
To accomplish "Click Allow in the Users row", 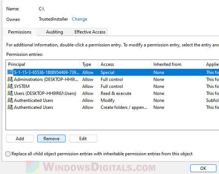I will click(88, 93).
